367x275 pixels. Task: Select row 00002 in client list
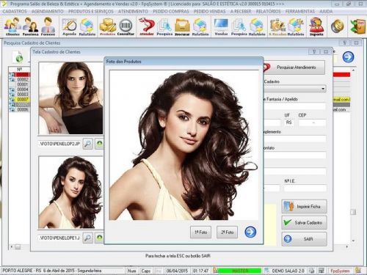19,79
